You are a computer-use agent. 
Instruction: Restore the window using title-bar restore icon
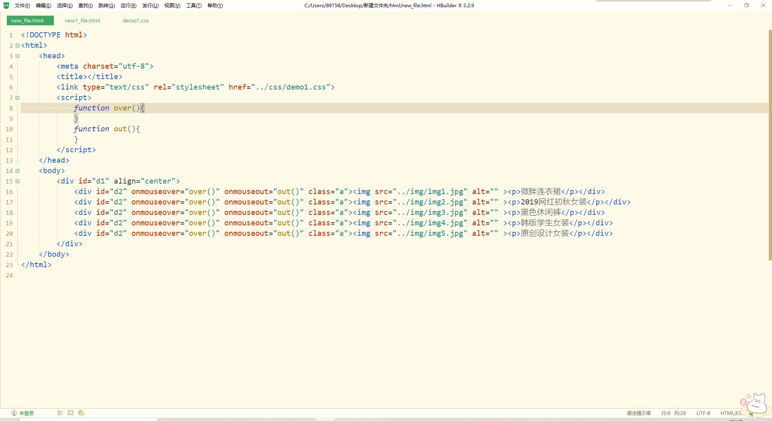pyautogui.click(x=747, y=6)
